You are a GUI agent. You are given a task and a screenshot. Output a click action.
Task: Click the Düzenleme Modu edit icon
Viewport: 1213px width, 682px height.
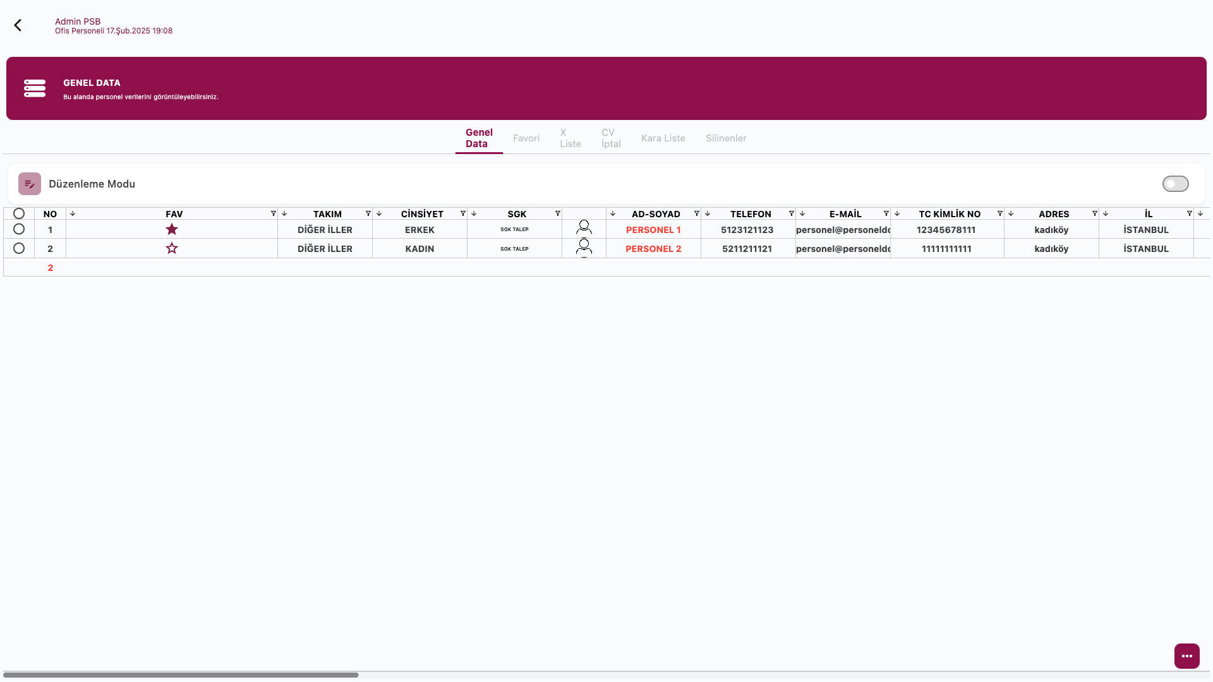tap(30, 184)
